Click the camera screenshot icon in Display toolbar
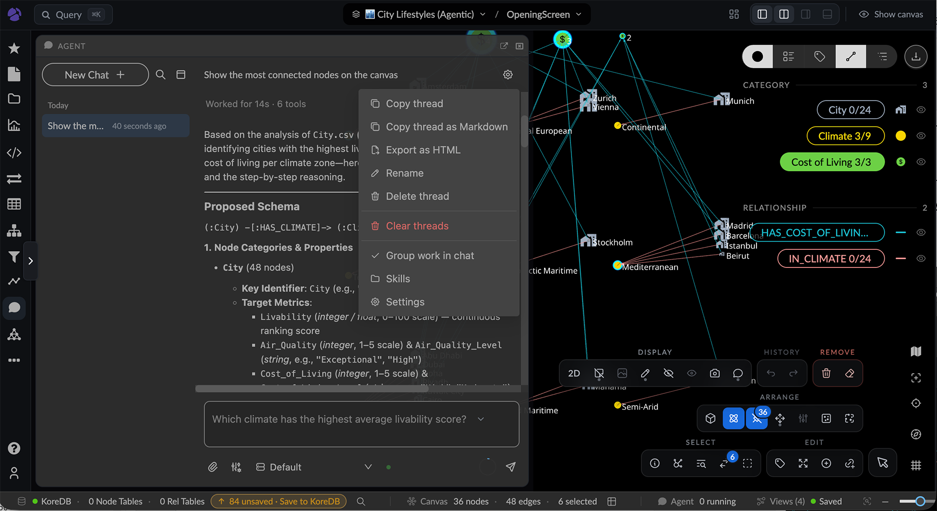 tap(714, 373)
